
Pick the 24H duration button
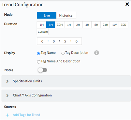[x=105, y=25]
